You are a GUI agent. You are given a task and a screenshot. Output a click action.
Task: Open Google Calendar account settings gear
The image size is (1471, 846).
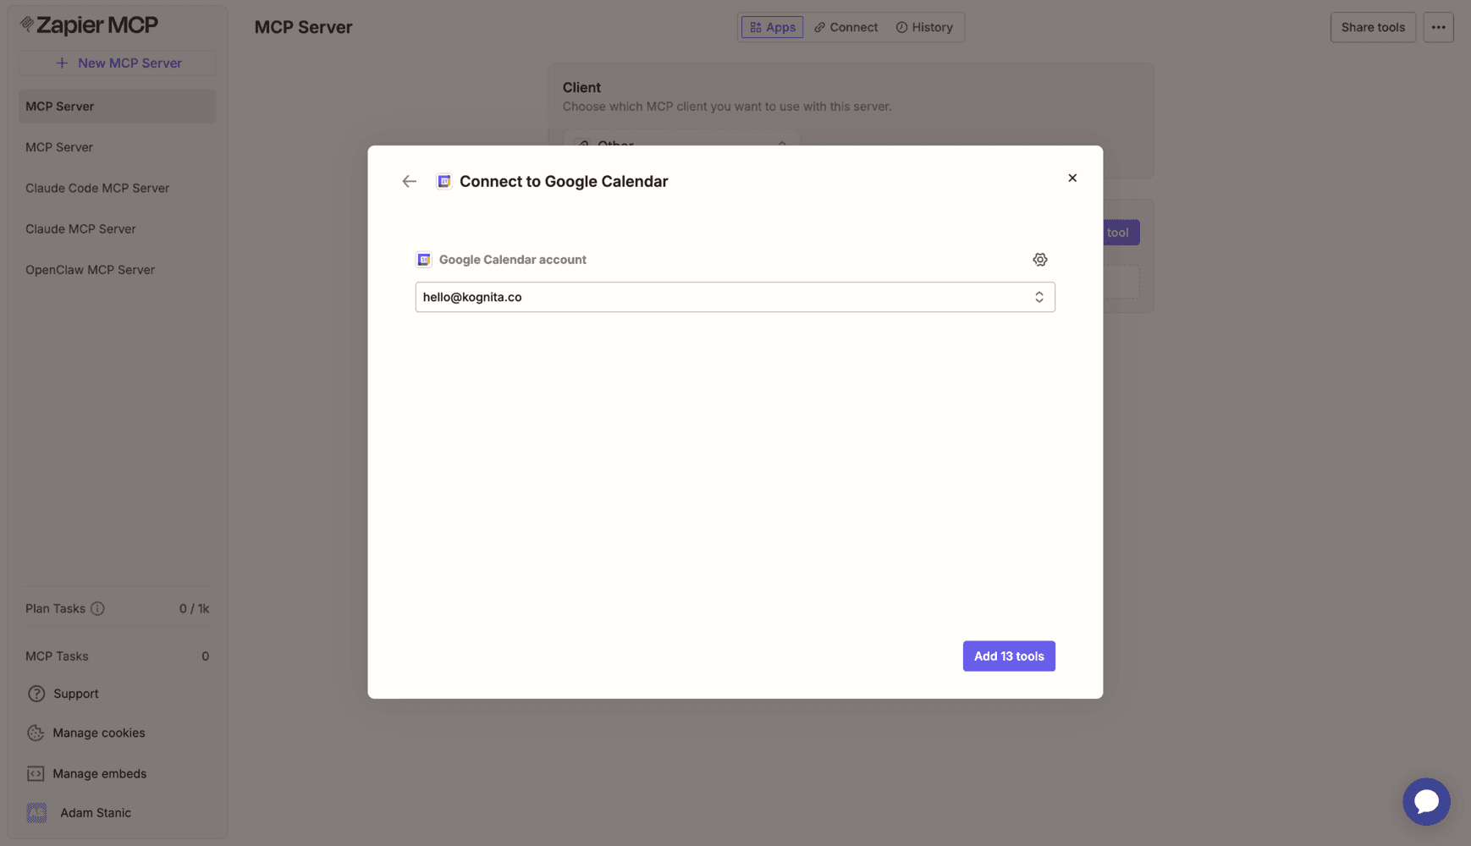coord(1040,260)
